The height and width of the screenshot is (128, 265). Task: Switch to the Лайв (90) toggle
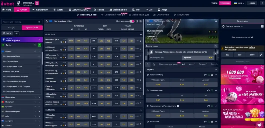point(11,28)
